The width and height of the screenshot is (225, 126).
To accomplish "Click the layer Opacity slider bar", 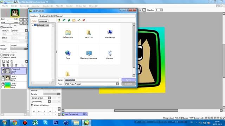I will tap(19, 49).
